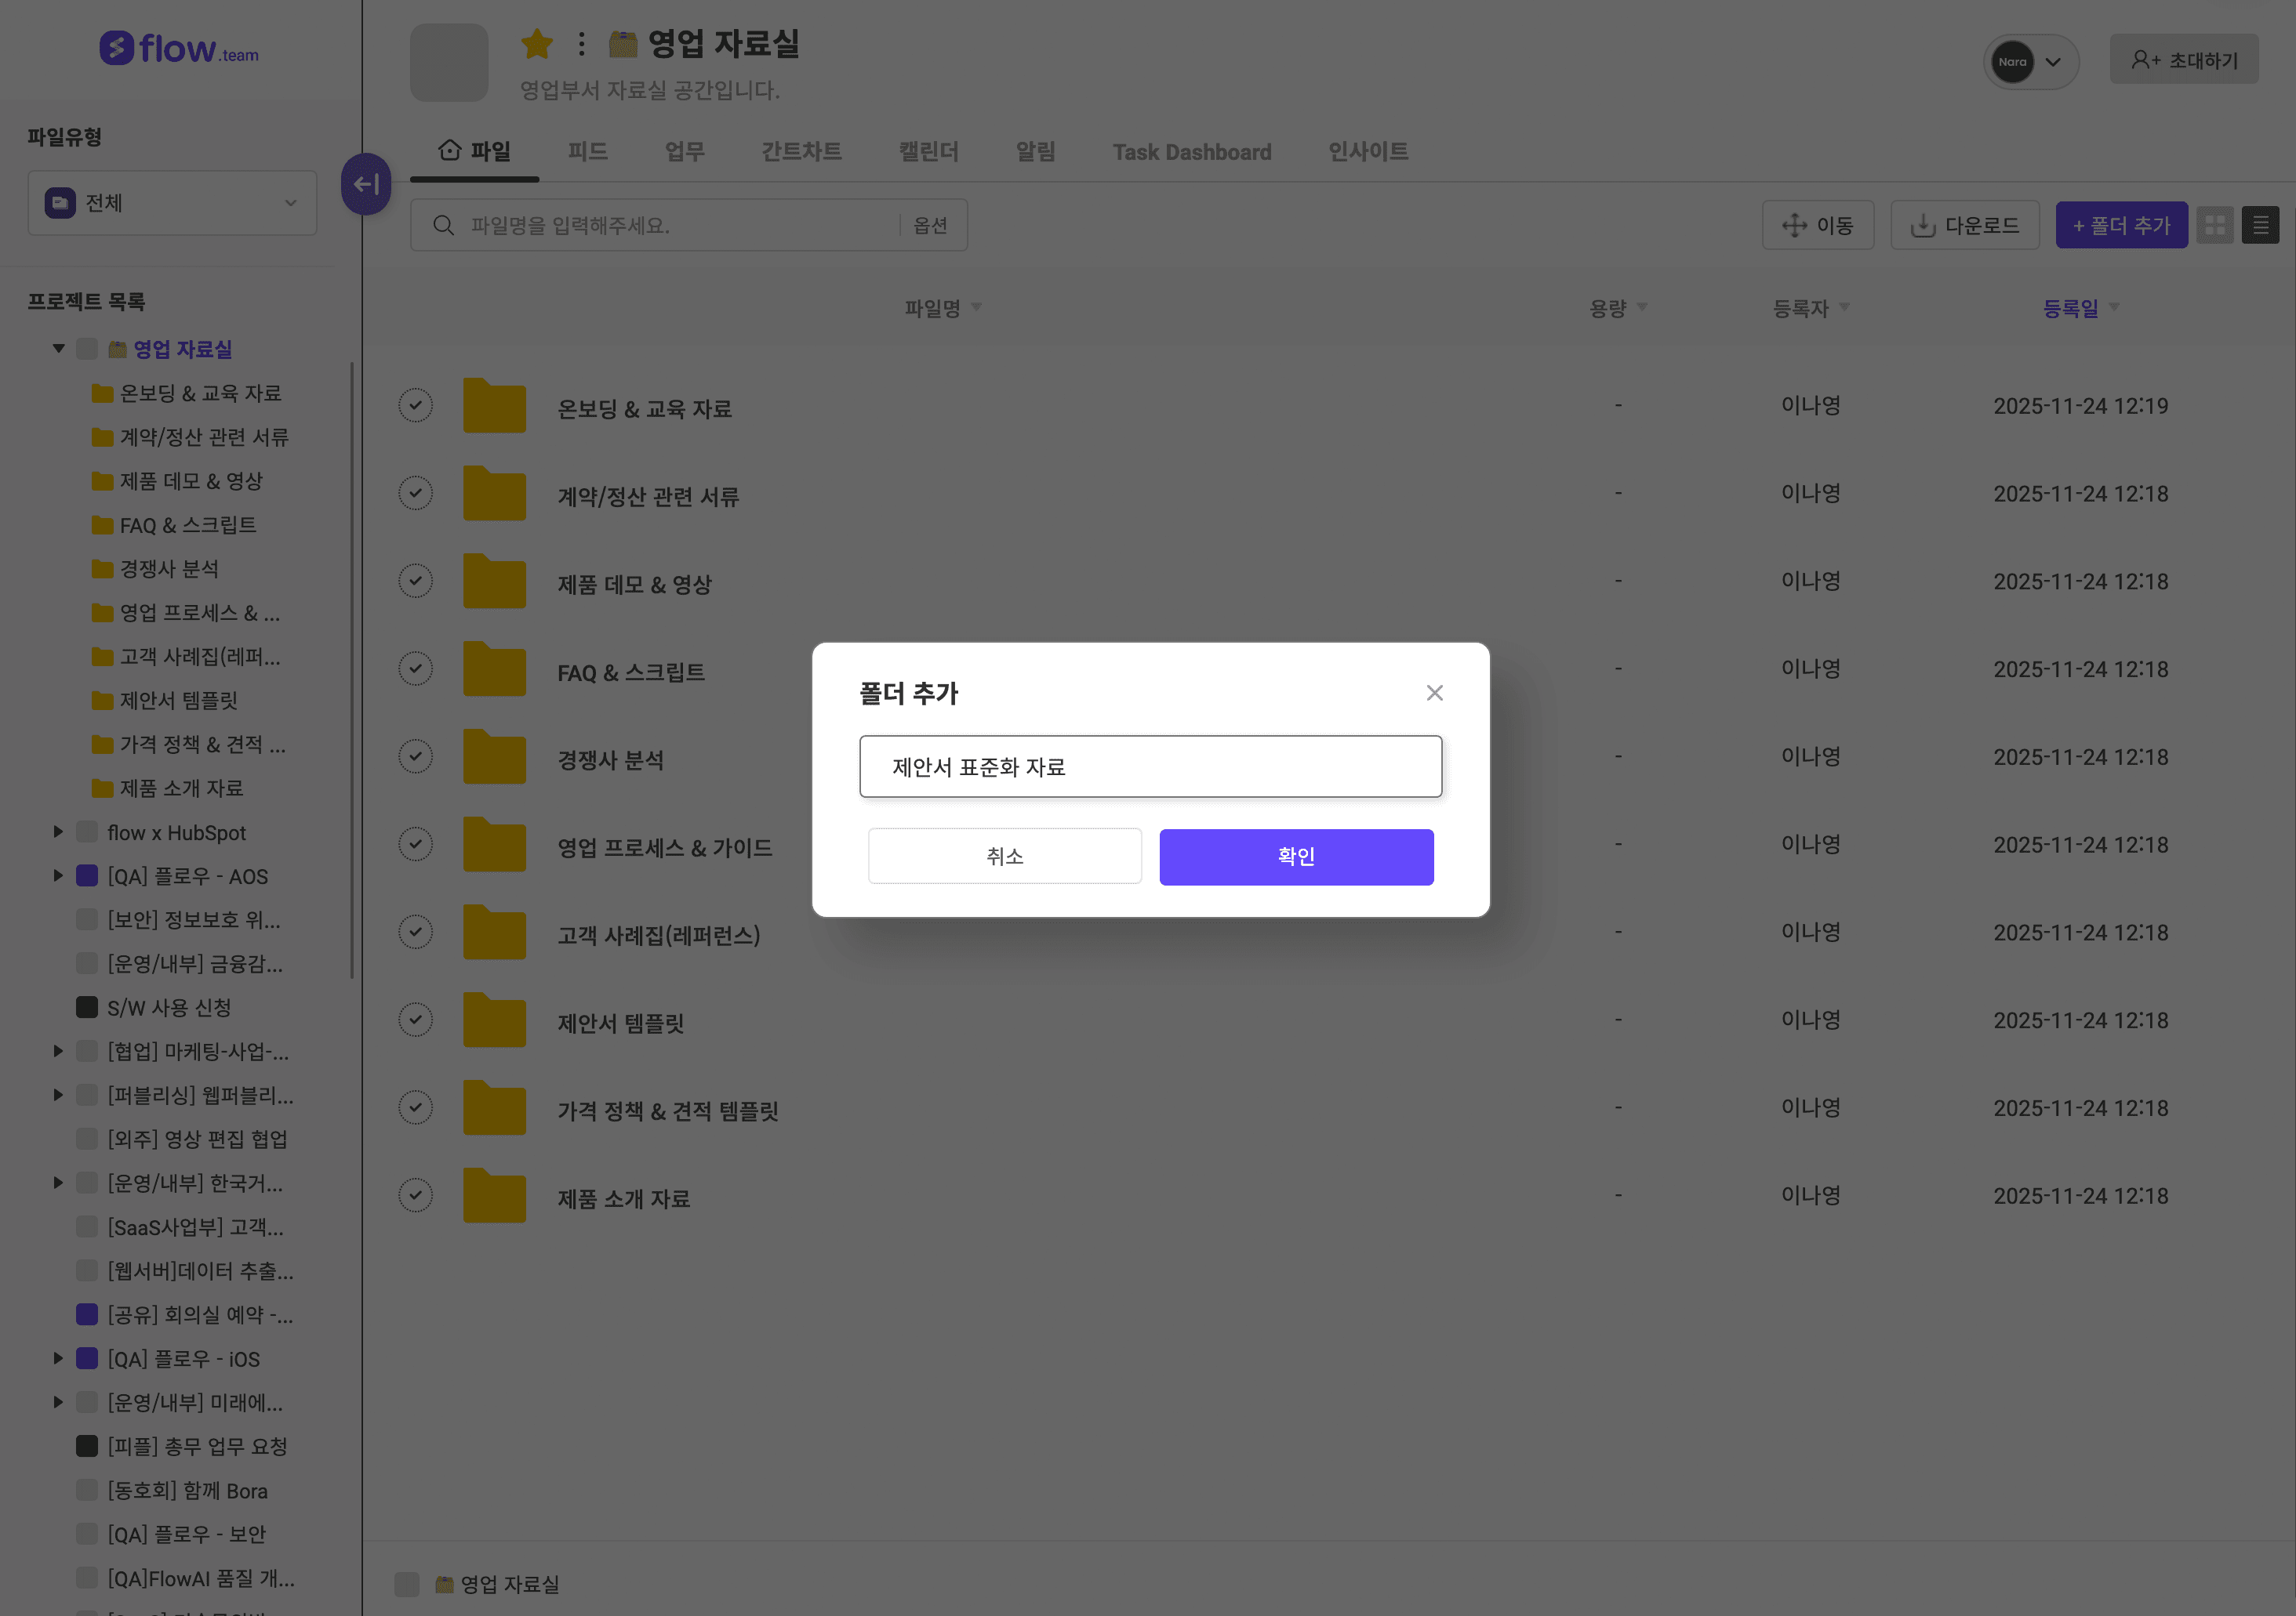Confirm folder creation with 확인 button
Image resolution: width=2296 pixels, height=1616 pixels.
click(1296, 857)
